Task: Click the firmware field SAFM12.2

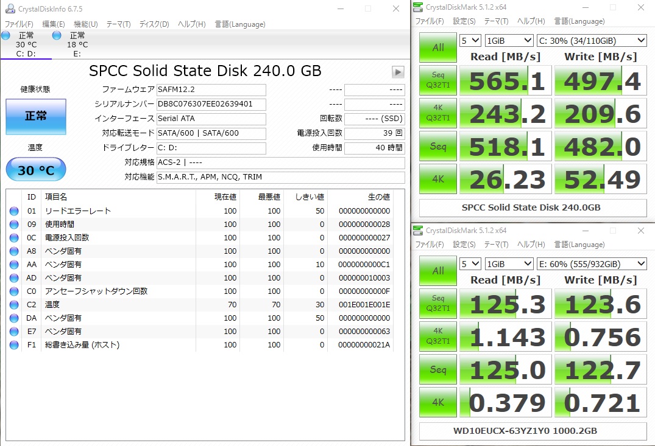Action: 211,89
